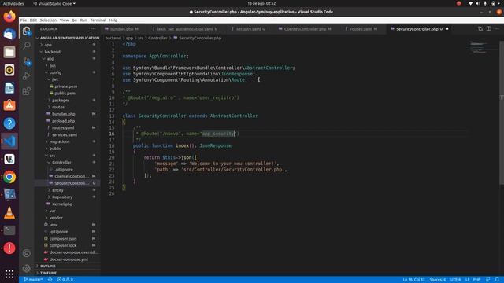504x283 pixels.
Task: Open Ubuntu Software from the dock
Action: pos(9,105)
